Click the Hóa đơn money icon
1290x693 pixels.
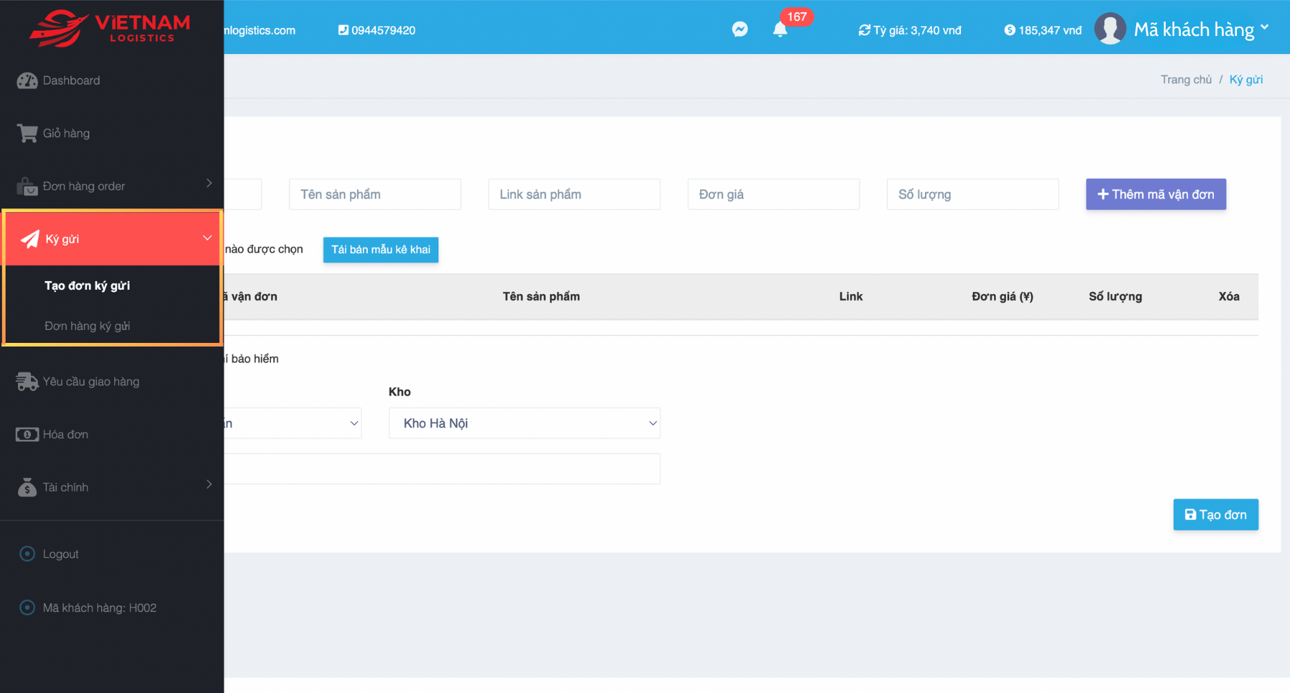coord(27,434)
